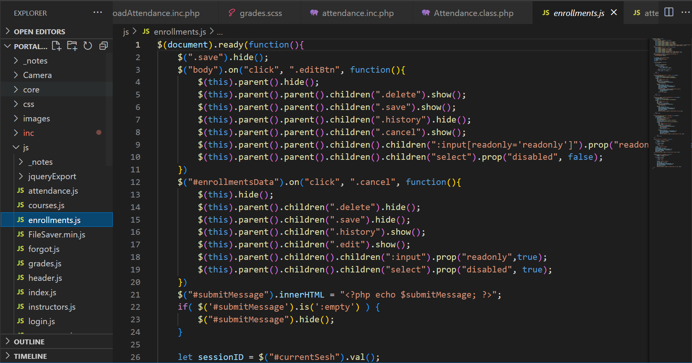The image size is (692, 363).
Task: Click the JS icon beside FileSaver.min.js
Action: click(21, 234)
